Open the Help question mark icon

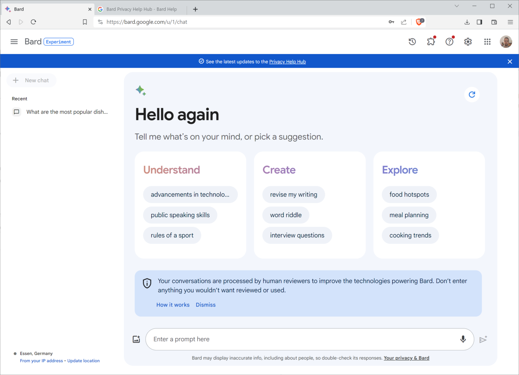point(449,42)
